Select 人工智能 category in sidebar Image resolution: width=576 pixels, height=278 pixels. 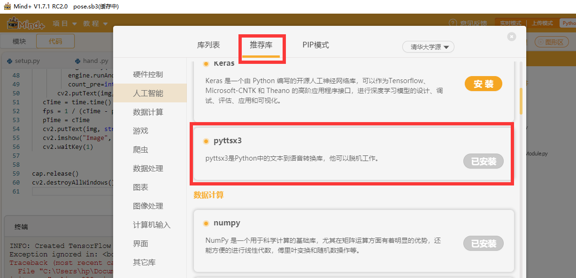[150, 93]
